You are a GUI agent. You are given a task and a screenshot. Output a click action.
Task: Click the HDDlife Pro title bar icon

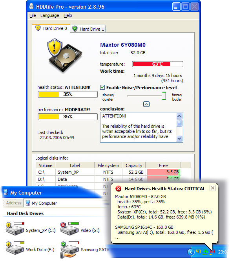[x=31, y=7]
